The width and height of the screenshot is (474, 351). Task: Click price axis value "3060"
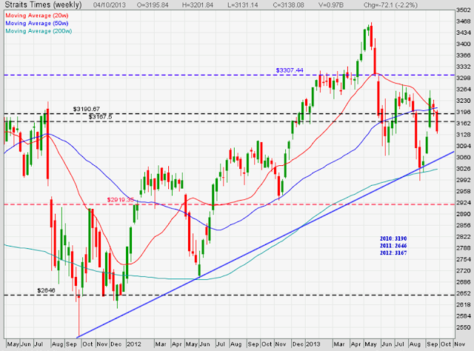(463, 157)
